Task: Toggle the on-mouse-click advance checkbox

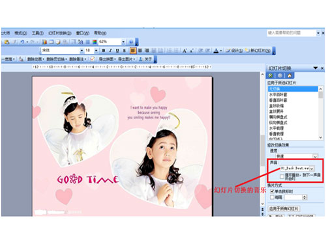Action: (272, 191)
